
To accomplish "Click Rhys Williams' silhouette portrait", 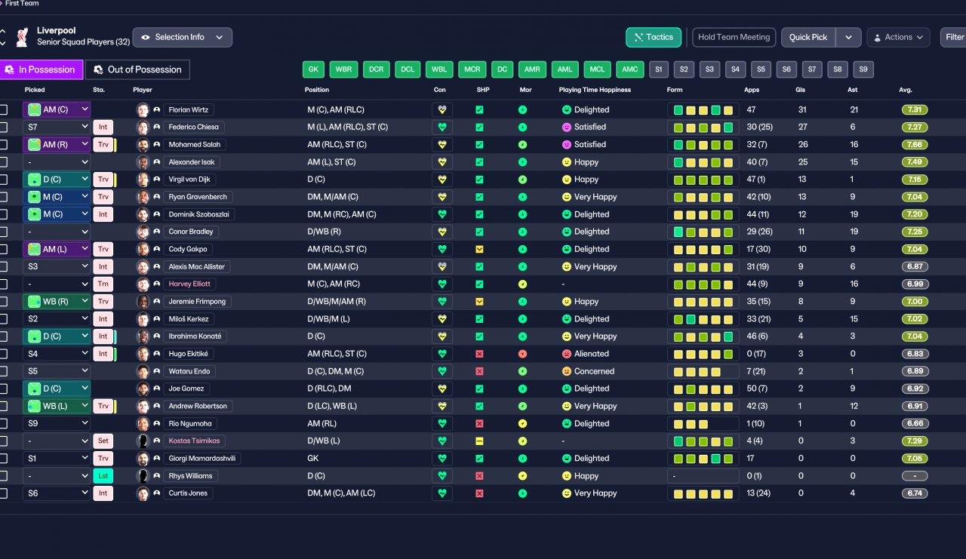I will [143, 476].
